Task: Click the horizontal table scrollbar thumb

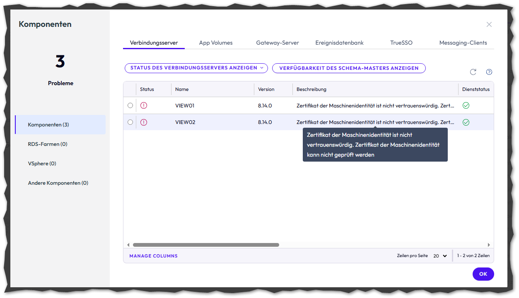Action: click(x=206, y=245)
